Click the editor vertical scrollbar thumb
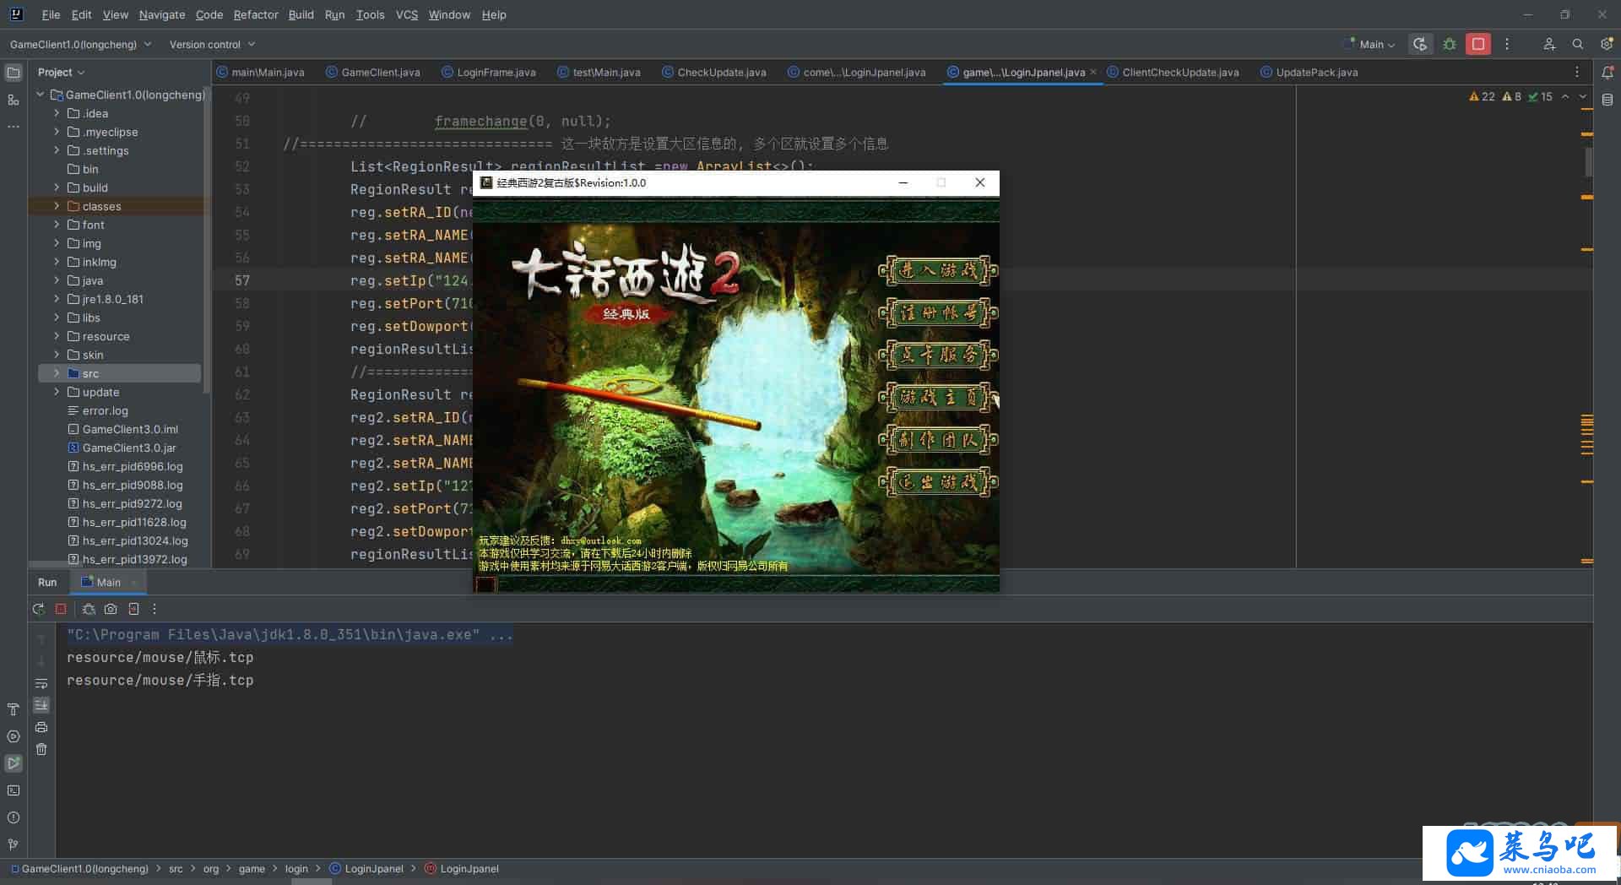 tap(1588, 161)
